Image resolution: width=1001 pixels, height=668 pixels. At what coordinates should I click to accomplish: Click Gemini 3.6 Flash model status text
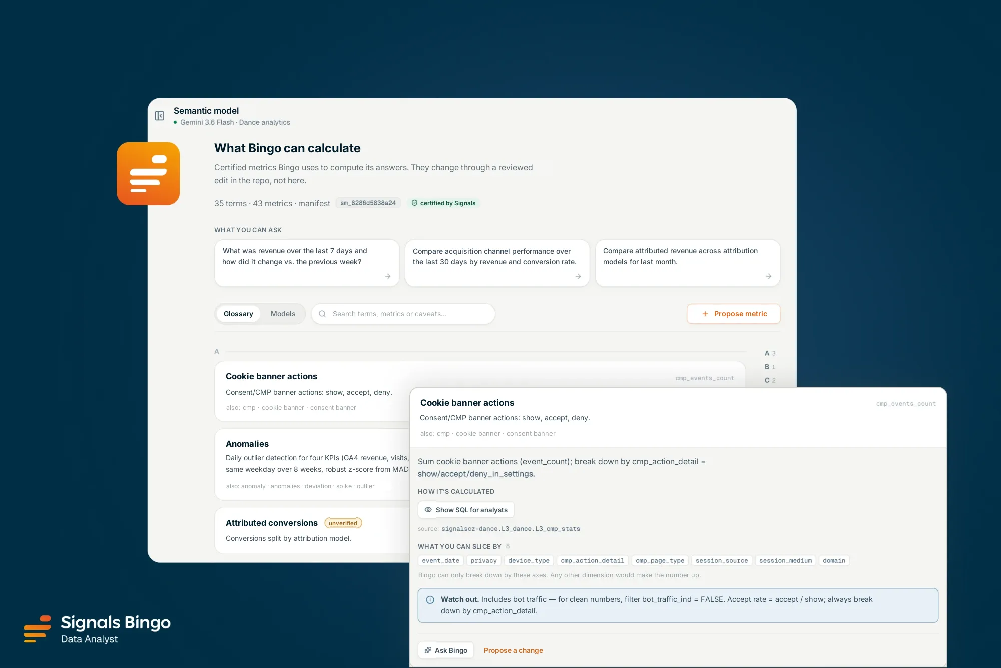click(207, 122)
